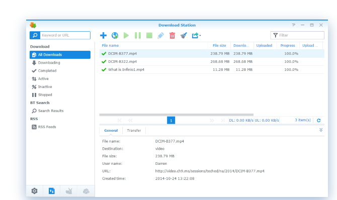Open the share action dropdown arrow
This screenshot has height=200, width=337.
point(200,36)
